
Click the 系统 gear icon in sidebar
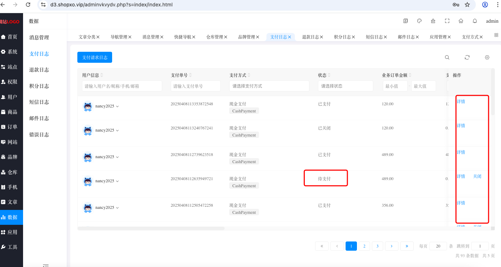tap(3, 52)
